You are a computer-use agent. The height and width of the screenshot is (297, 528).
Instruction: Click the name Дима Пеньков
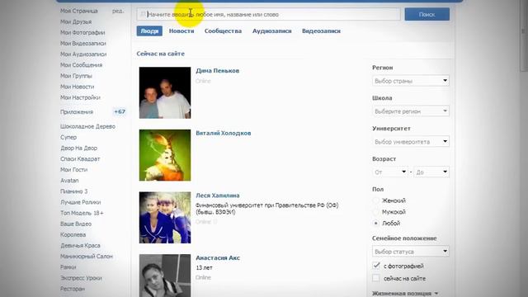coord(218,71)
